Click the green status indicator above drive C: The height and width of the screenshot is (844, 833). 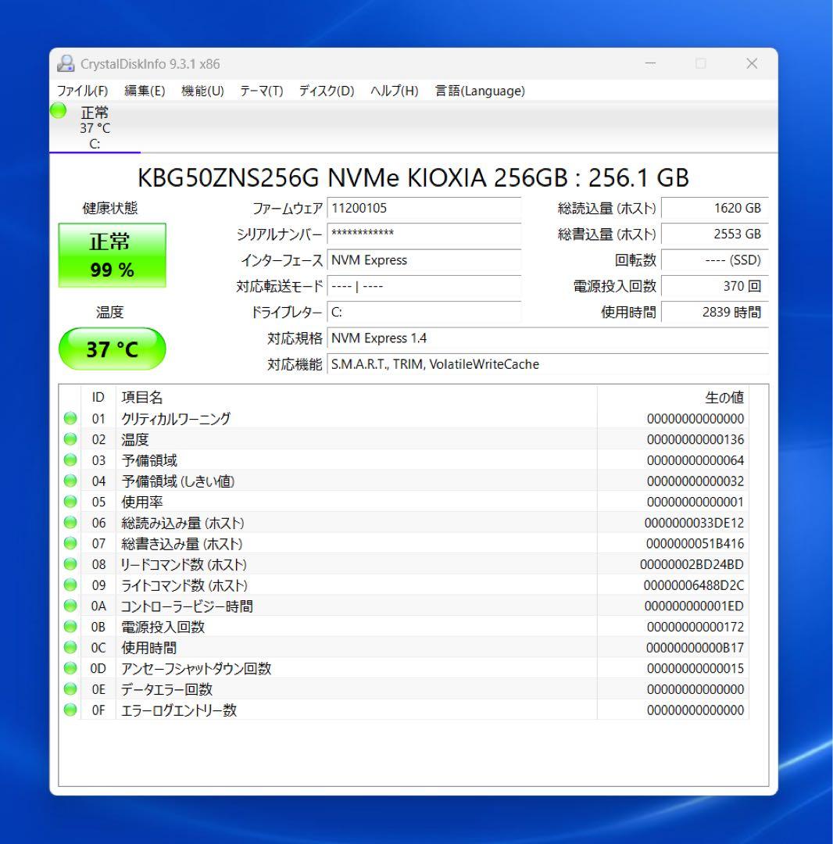(x=58, y=112)
